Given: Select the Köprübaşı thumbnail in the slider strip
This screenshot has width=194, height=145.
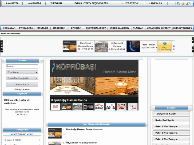Looking at the screenshot, I should pos(66,107).
